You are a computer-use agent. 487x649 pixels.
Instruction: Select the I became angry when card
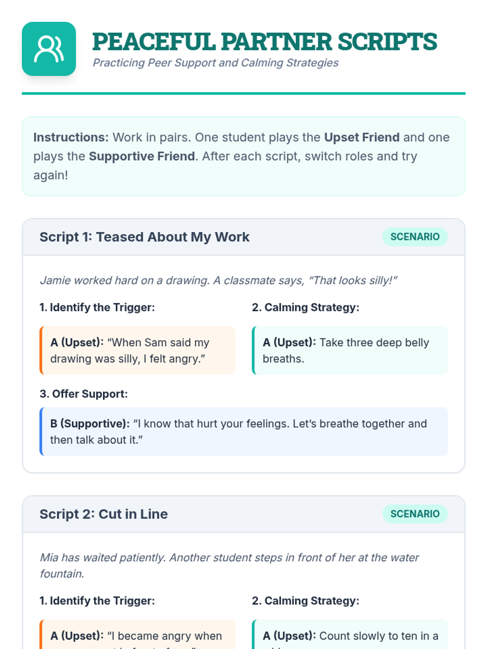click(138, 634)
